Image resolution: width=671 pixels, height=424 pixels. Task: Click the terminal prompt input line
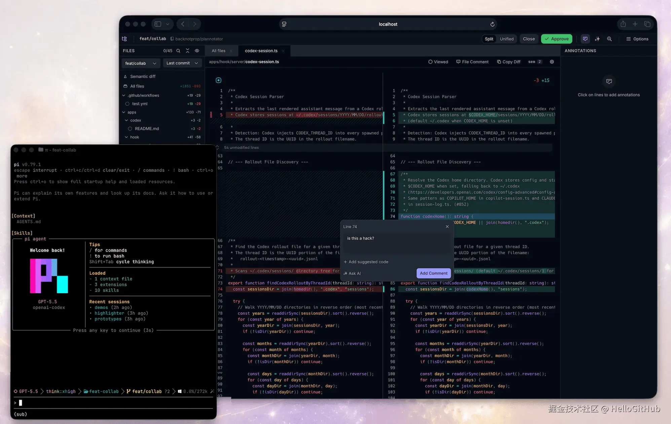pyautogui.click(x=113, y=403)
